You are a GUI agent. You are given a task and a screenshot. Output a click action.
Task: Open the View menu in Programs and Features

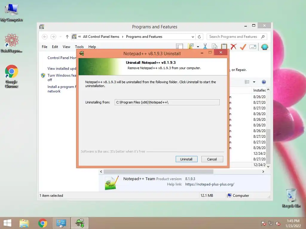coord(66,47)
